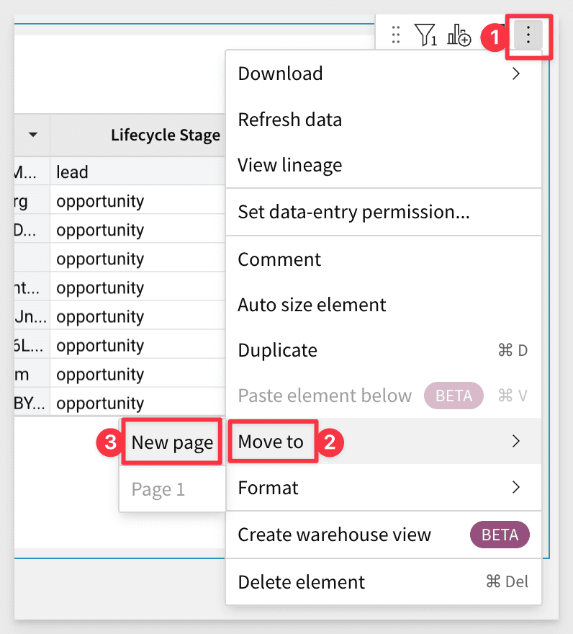
Task: Choose Delete element
Action: [300, 581]
